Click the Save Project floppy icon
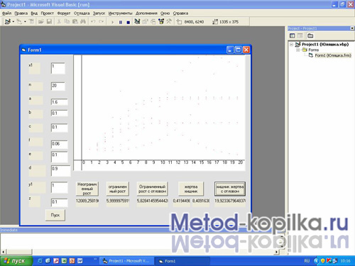 pyautogui.click(x=49, y=22)
